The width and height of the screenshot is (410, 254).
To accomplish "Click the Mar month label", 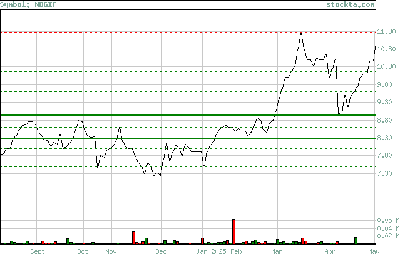I will (277, 251).
